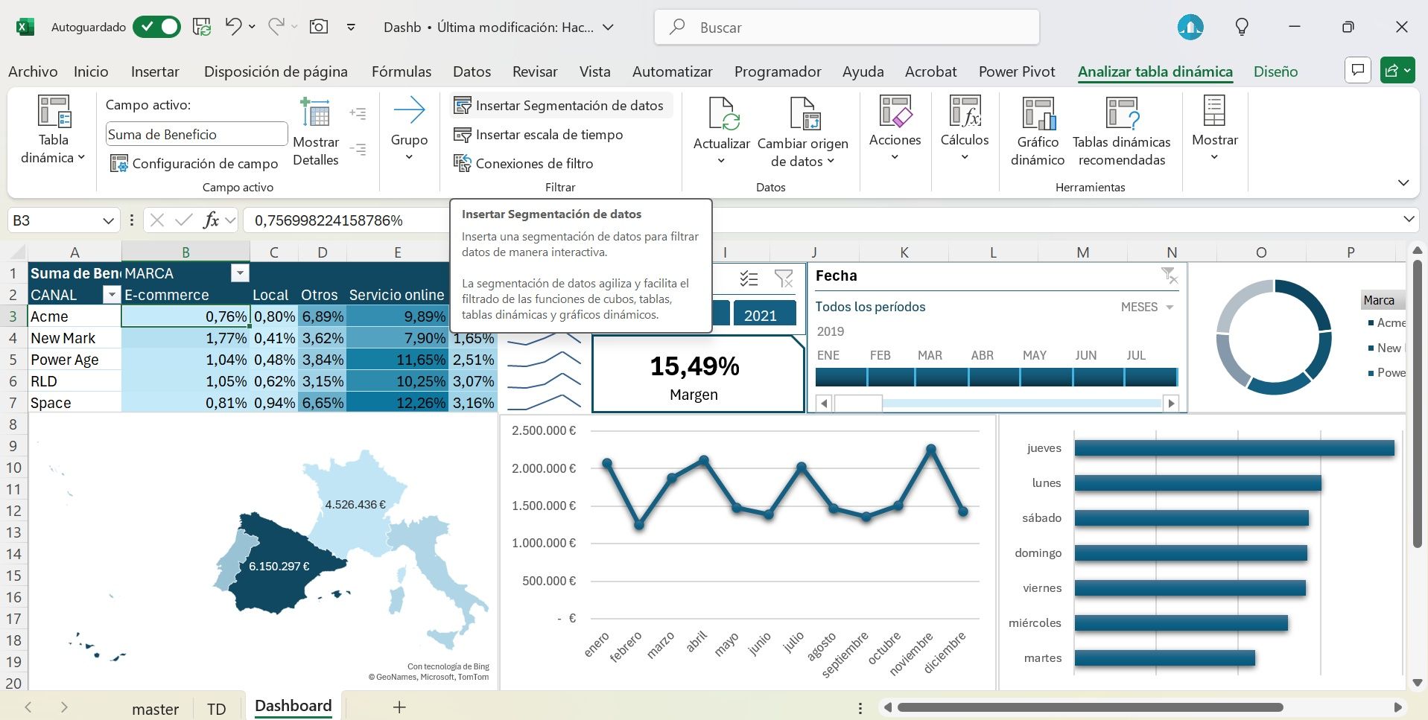This screenshot has height=720, width=1428.
Task: Cancel formula entry X button
Action: coord(156,220)
